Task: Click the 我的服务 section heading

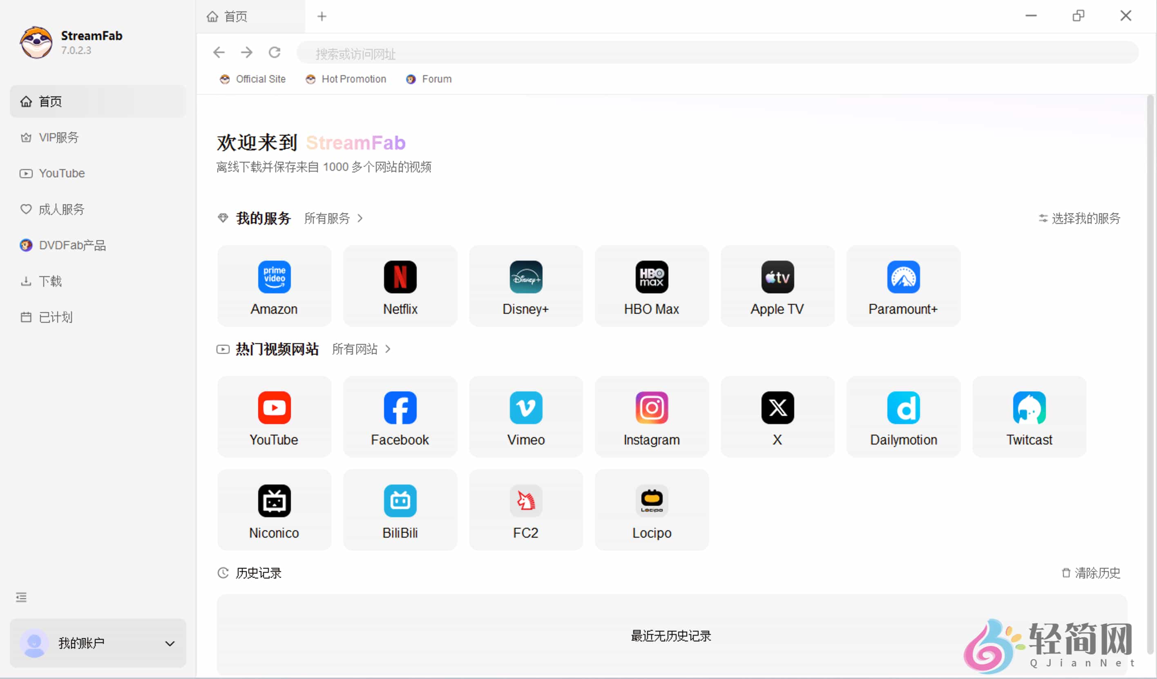Action: coord(263,218)
